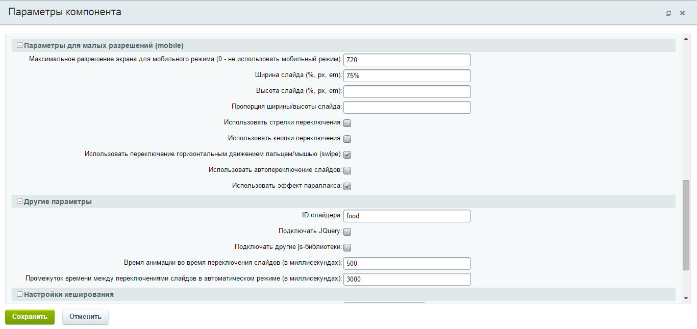This screenshot has width=697, height=329.
Task: Check the 'Подключать JQuery' box
Action: click(347, 232)
